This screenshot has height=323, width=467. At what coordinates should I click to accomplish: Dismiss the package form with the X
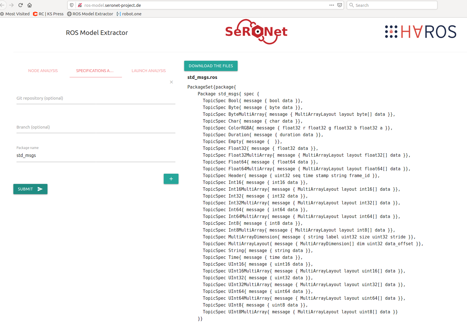[171, 82]
